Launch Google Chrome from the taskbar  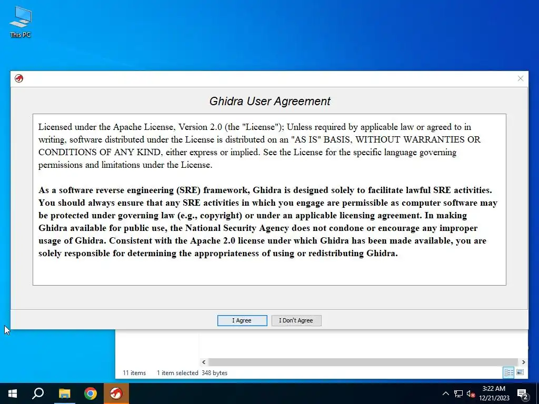coord(91,393)
